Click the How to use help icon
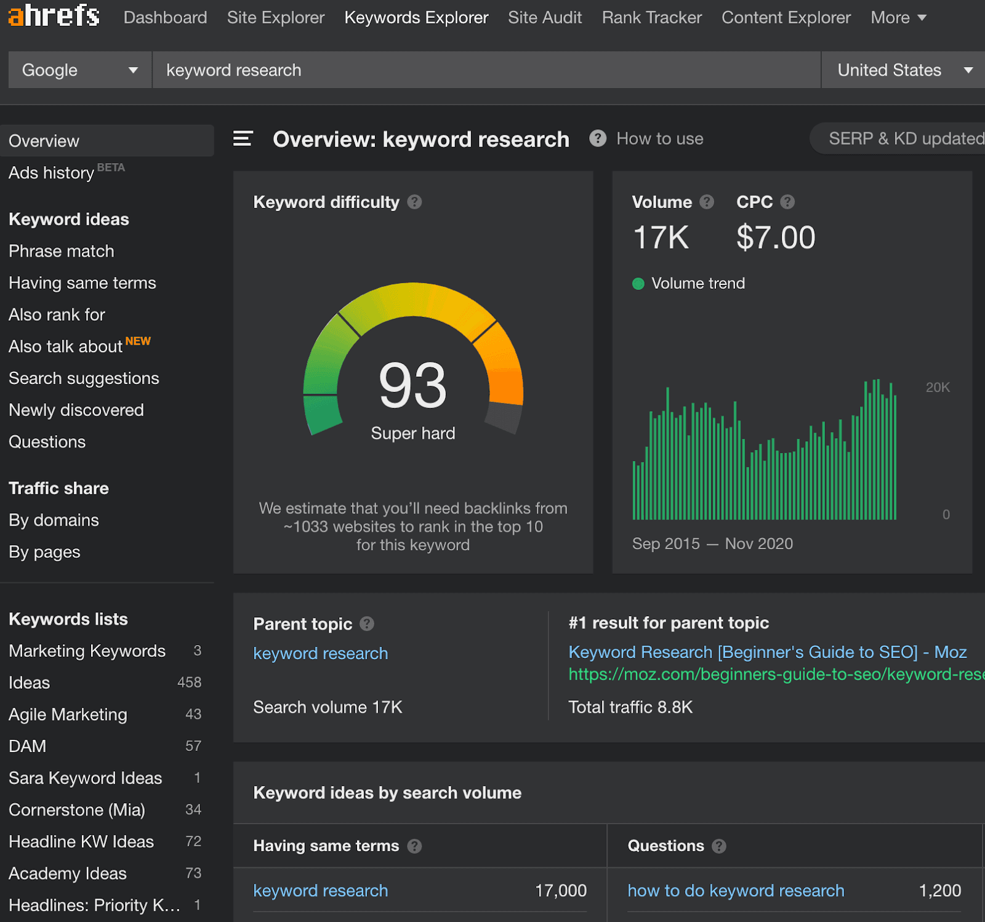This screenshot has height=922, width=985. point(597,138)
